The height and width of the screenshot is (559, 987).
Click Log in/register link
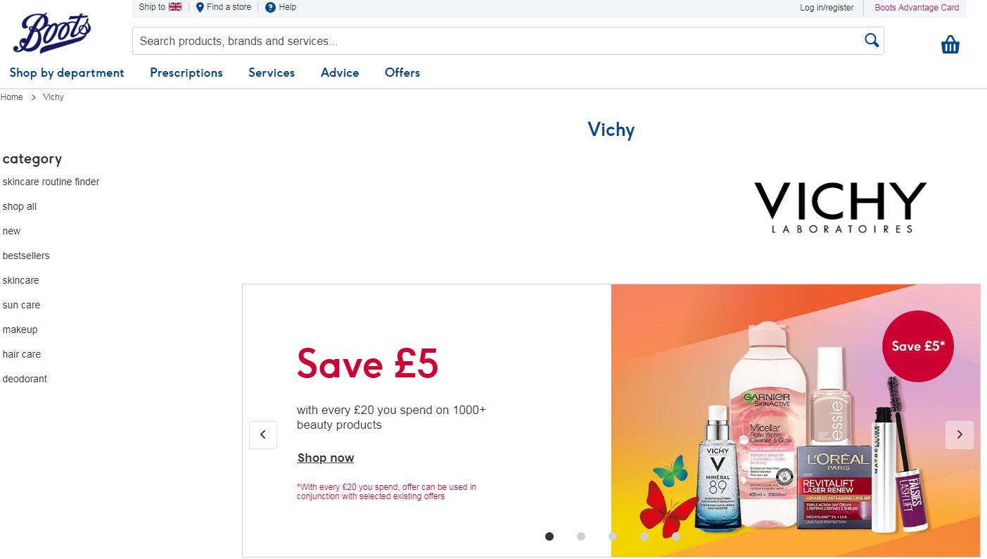(x=827, y=8)
